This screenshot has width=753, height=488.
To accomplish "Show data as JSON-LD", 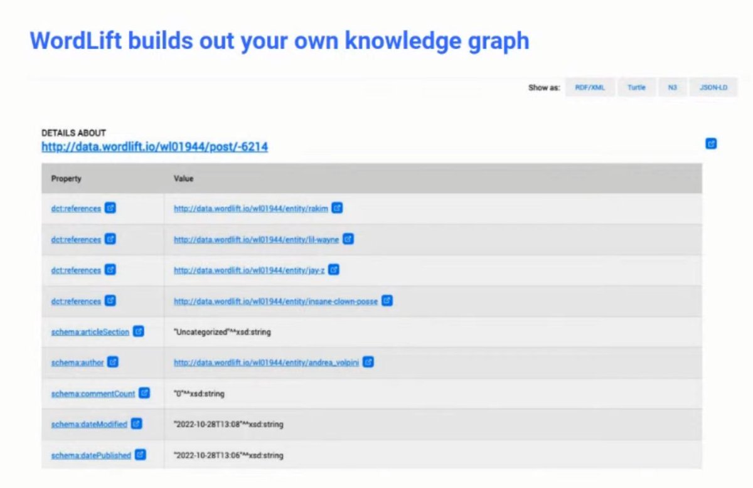I will (x=713, y=88).
